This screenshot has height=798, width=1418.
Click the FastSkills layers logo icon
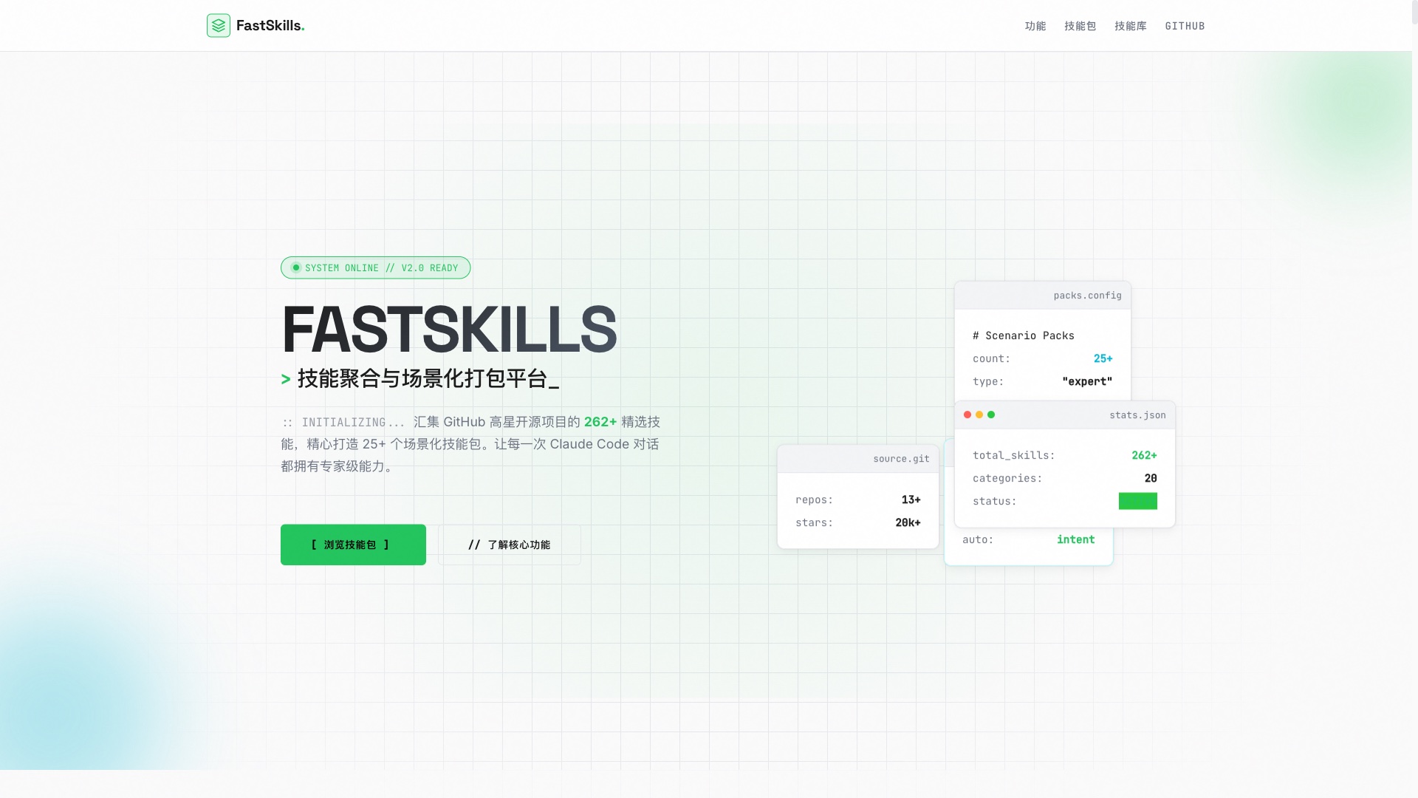coord(218,25)
